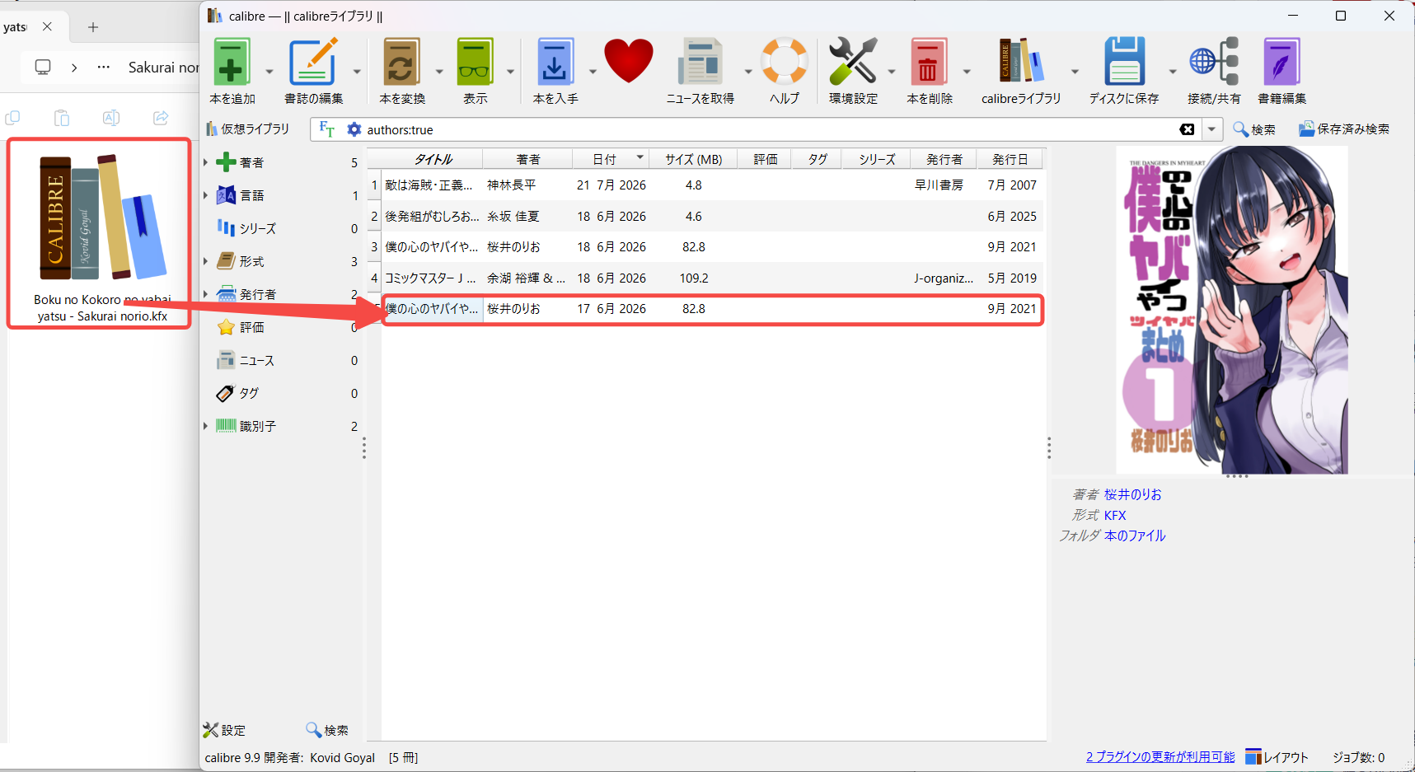
Task: Select ニュース item in tag browser
Action: click(x=256, y=360)
